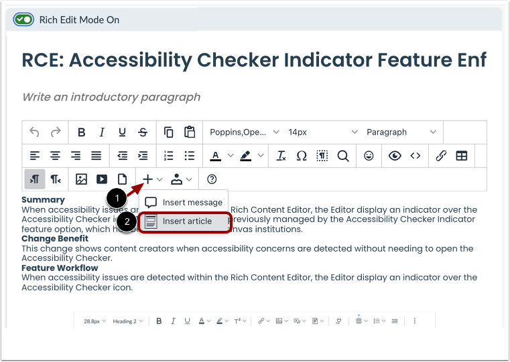Click the superscript T² button in the bottom toolbar
Image resolution: width=510 pixels, height=362 pixels.
pos(237,321)
